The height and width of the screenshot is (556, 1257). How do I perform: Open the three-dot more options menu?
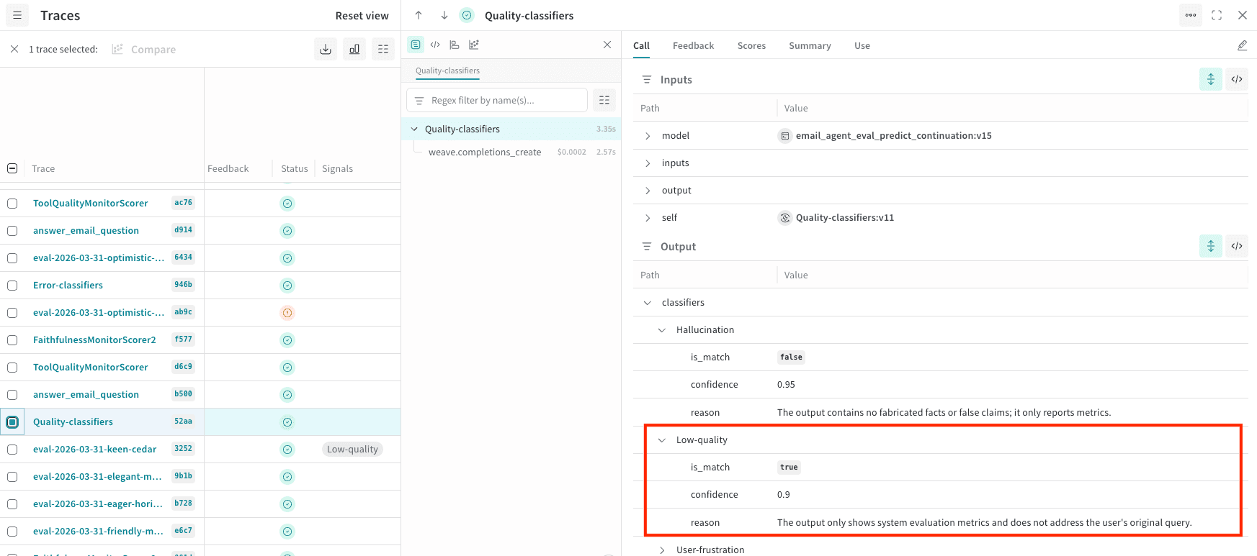1191,15
